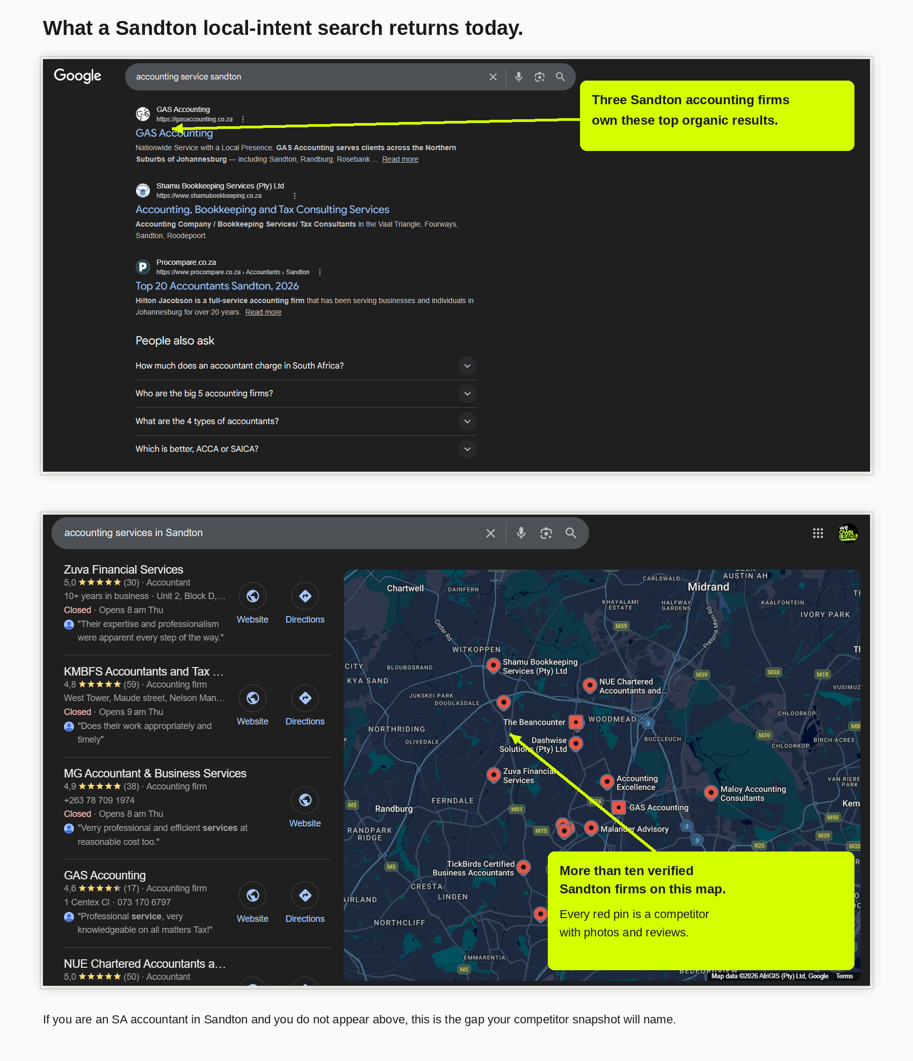The height and width of the screenshot is (1061, 913).
Task: Open the three-dot menu for the Shamu Bookkeeping result
Action: click(294, 196)
